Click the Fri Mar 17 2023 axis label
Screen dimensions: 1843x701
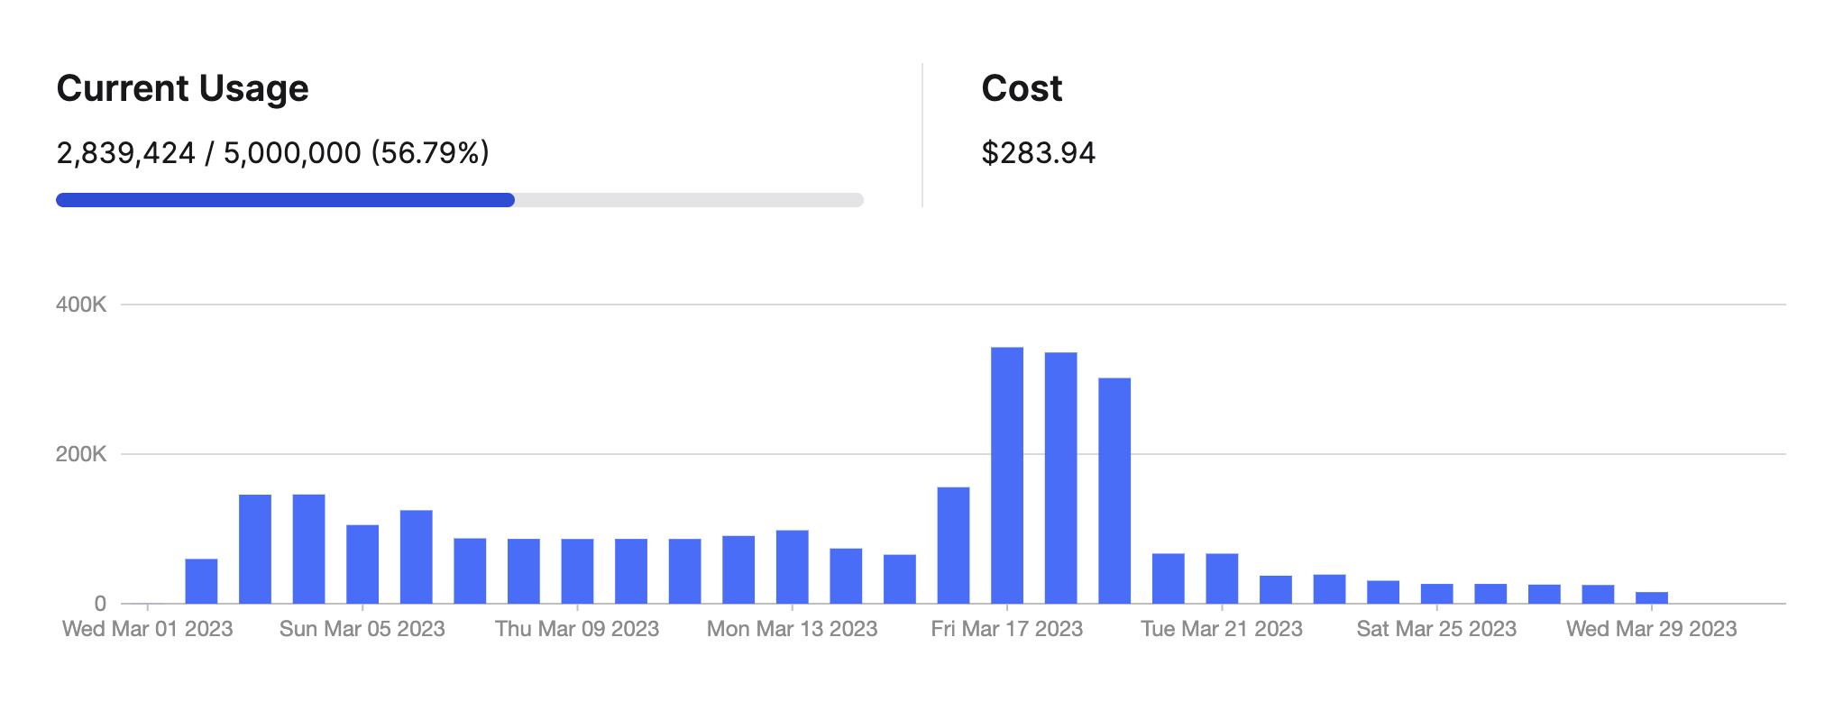[x=1006, y=629]
